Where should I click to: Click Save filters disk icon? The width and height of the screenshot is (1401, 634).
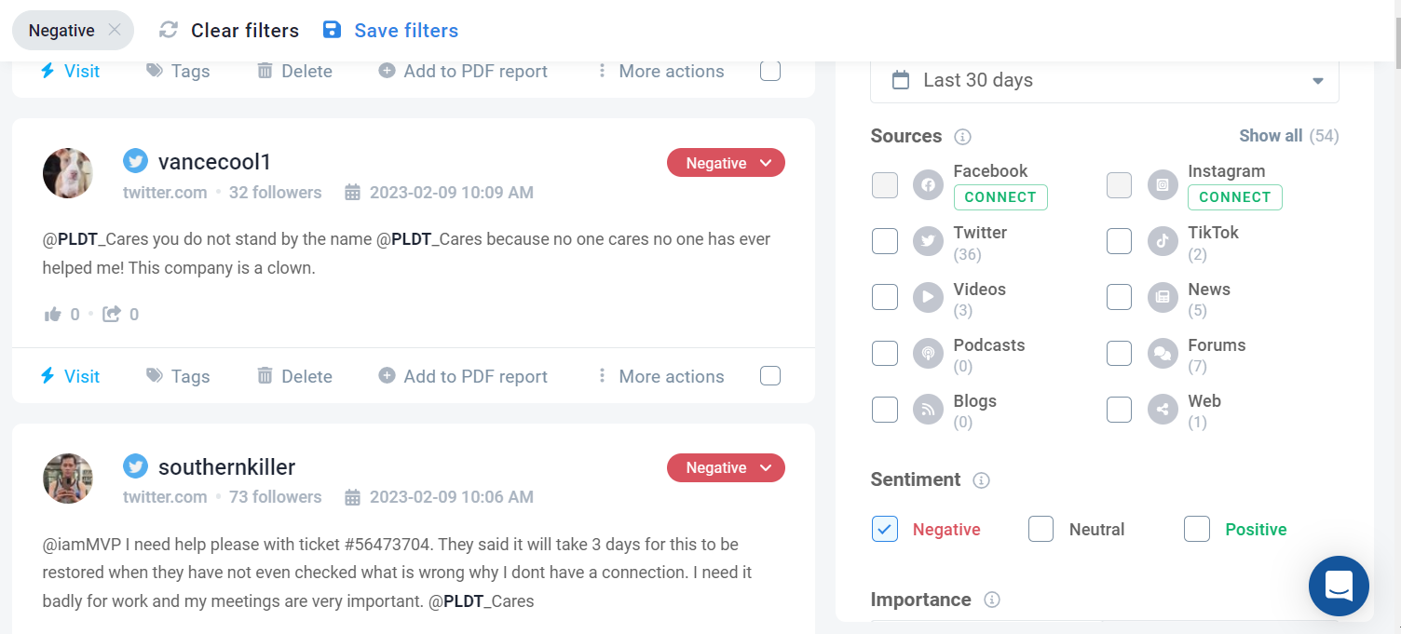pos(332,30)
